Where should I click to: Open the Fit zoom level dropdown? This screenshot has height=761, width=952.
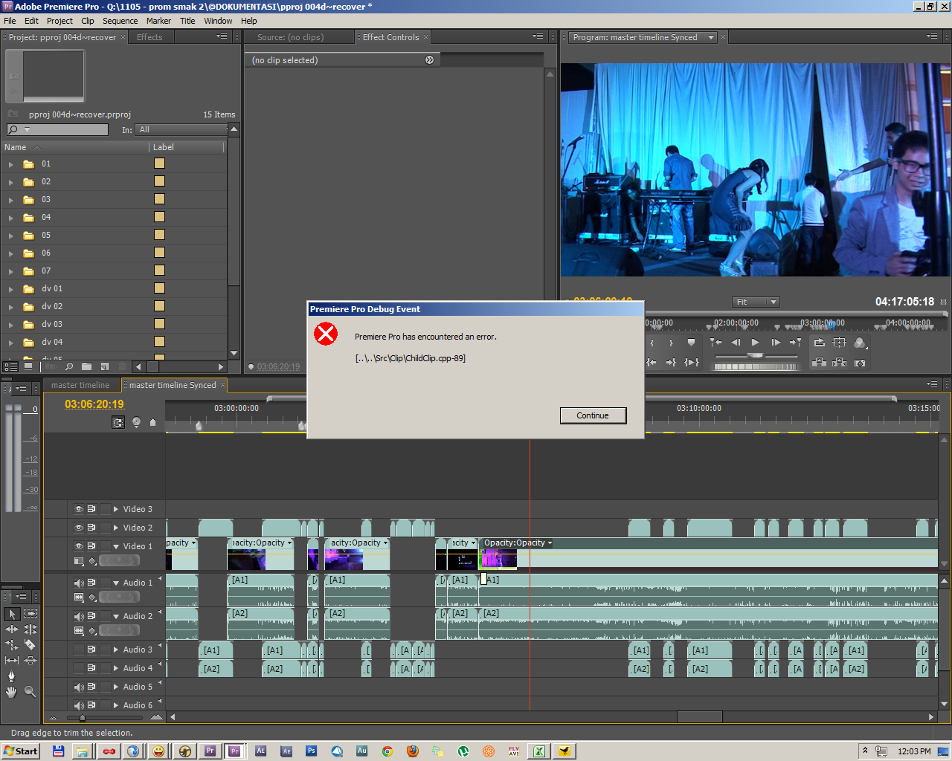756,302
